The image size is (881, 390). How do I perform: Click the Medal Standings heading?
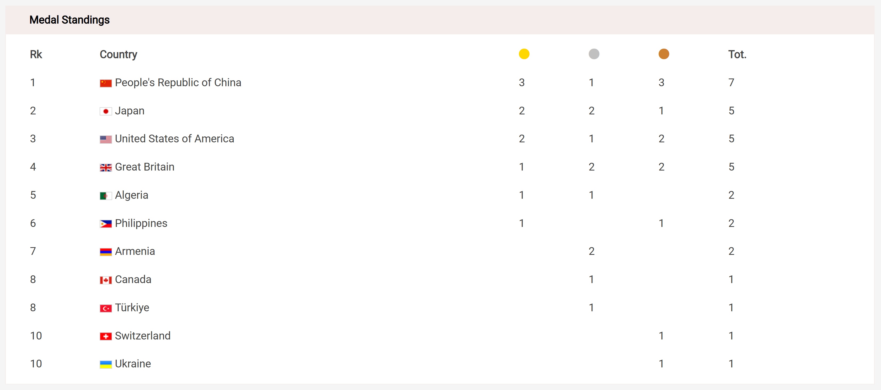[x=70, y=20]
